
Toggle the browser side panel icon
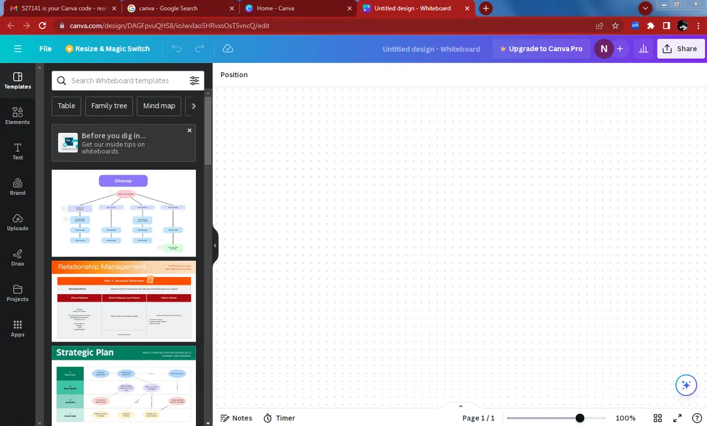(667, 26)
